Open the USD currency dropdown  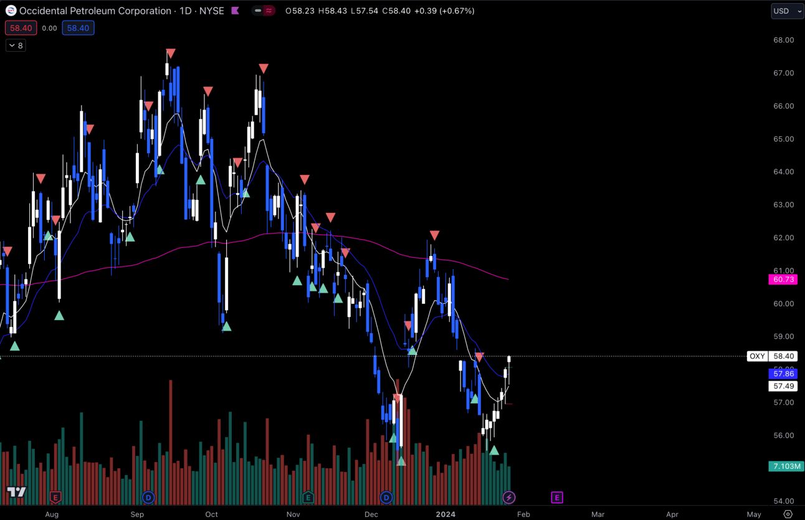tap(787, 11)
